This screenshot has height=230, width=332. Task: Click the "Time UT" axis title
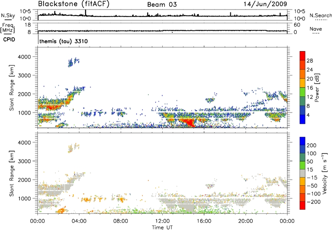(162, 228)
